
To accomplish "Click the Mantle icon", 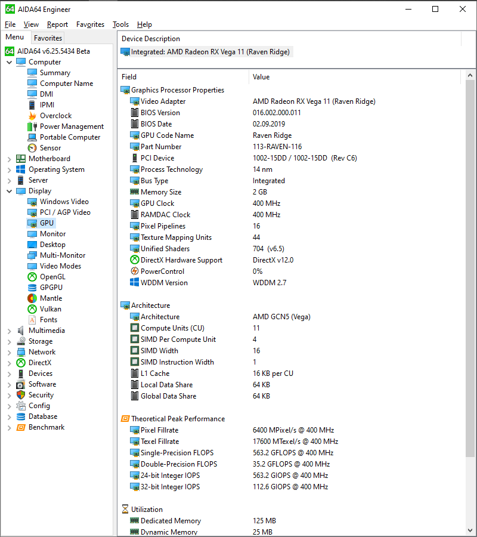I will [32, 298].
